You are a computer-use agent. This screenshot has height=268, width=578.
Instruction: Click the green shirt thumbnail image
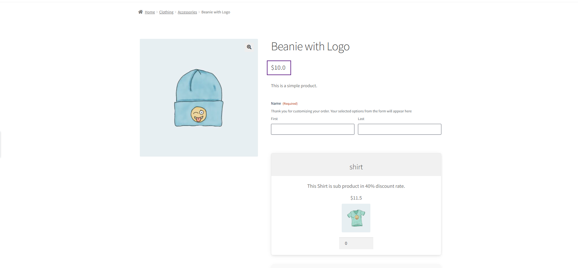[356, 218]
